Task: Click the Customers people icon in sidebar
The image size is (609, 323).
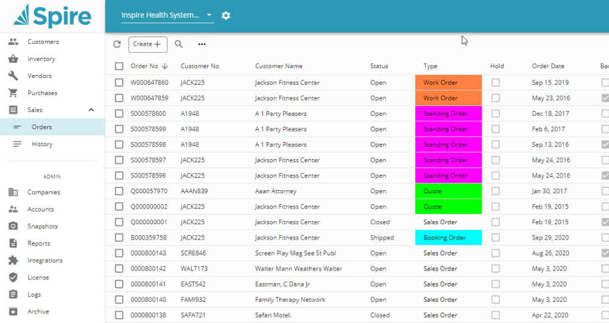Action: pyautogui.click(x=13, y=41)
